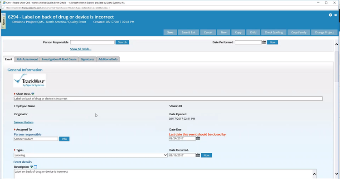Click the General Information section heading
Viewport: 340px width, 179px height.
pyautogui.click(x=25, y=70)
